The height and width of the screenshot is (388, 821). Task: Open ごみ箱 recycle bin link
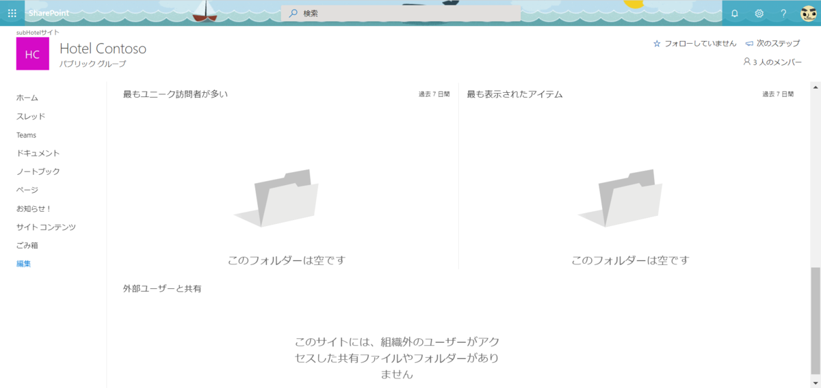27,245
